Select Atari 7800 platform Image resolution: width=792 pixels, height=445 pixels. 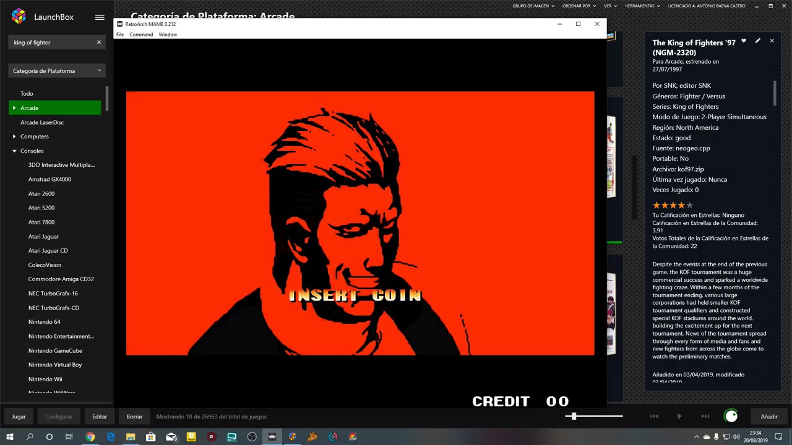(41, 222)
